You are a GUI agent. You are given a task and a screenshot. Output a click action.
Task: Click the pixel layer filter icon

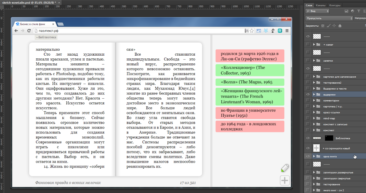346,11
